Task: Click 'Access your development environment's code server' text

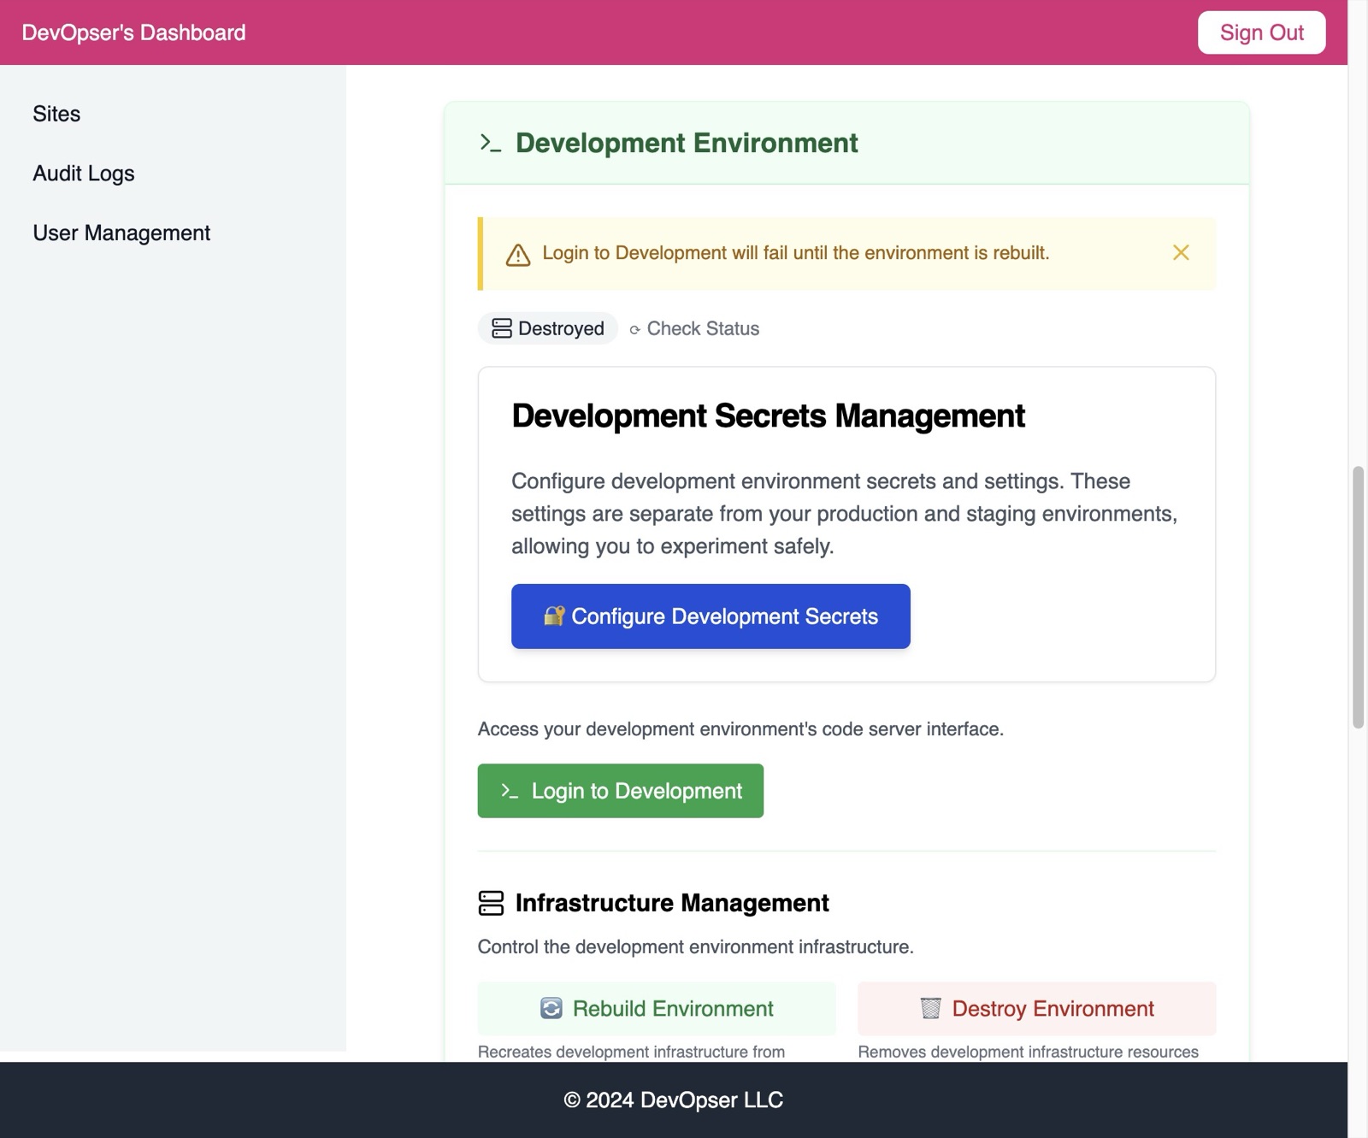Action: [740, 729]
